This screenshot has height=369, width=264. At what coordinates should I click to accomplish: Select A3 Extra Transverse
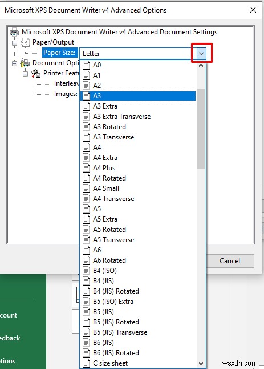(138, 117)
